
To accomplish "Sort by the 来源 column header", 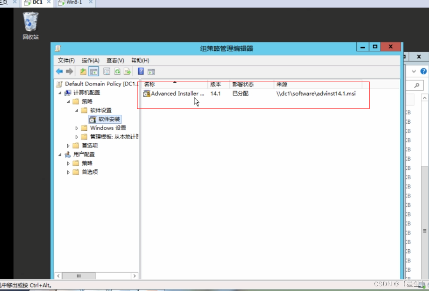I will point(318,84).
